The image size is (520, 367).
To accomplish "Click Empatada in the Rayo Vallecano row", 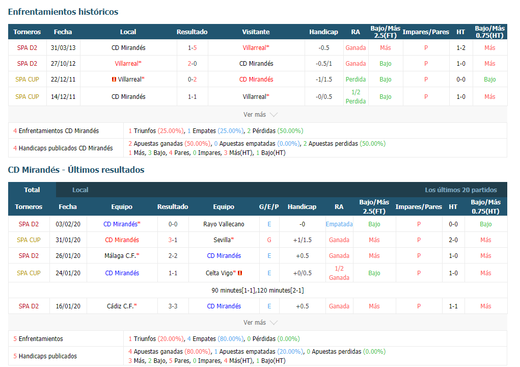I will (339, 224).
